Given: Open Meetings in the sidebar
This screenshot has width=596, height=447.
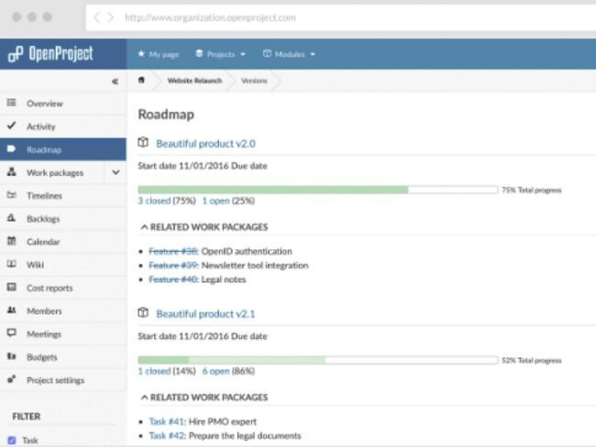Looking at the screenshot, I should [x=63, y=333].
